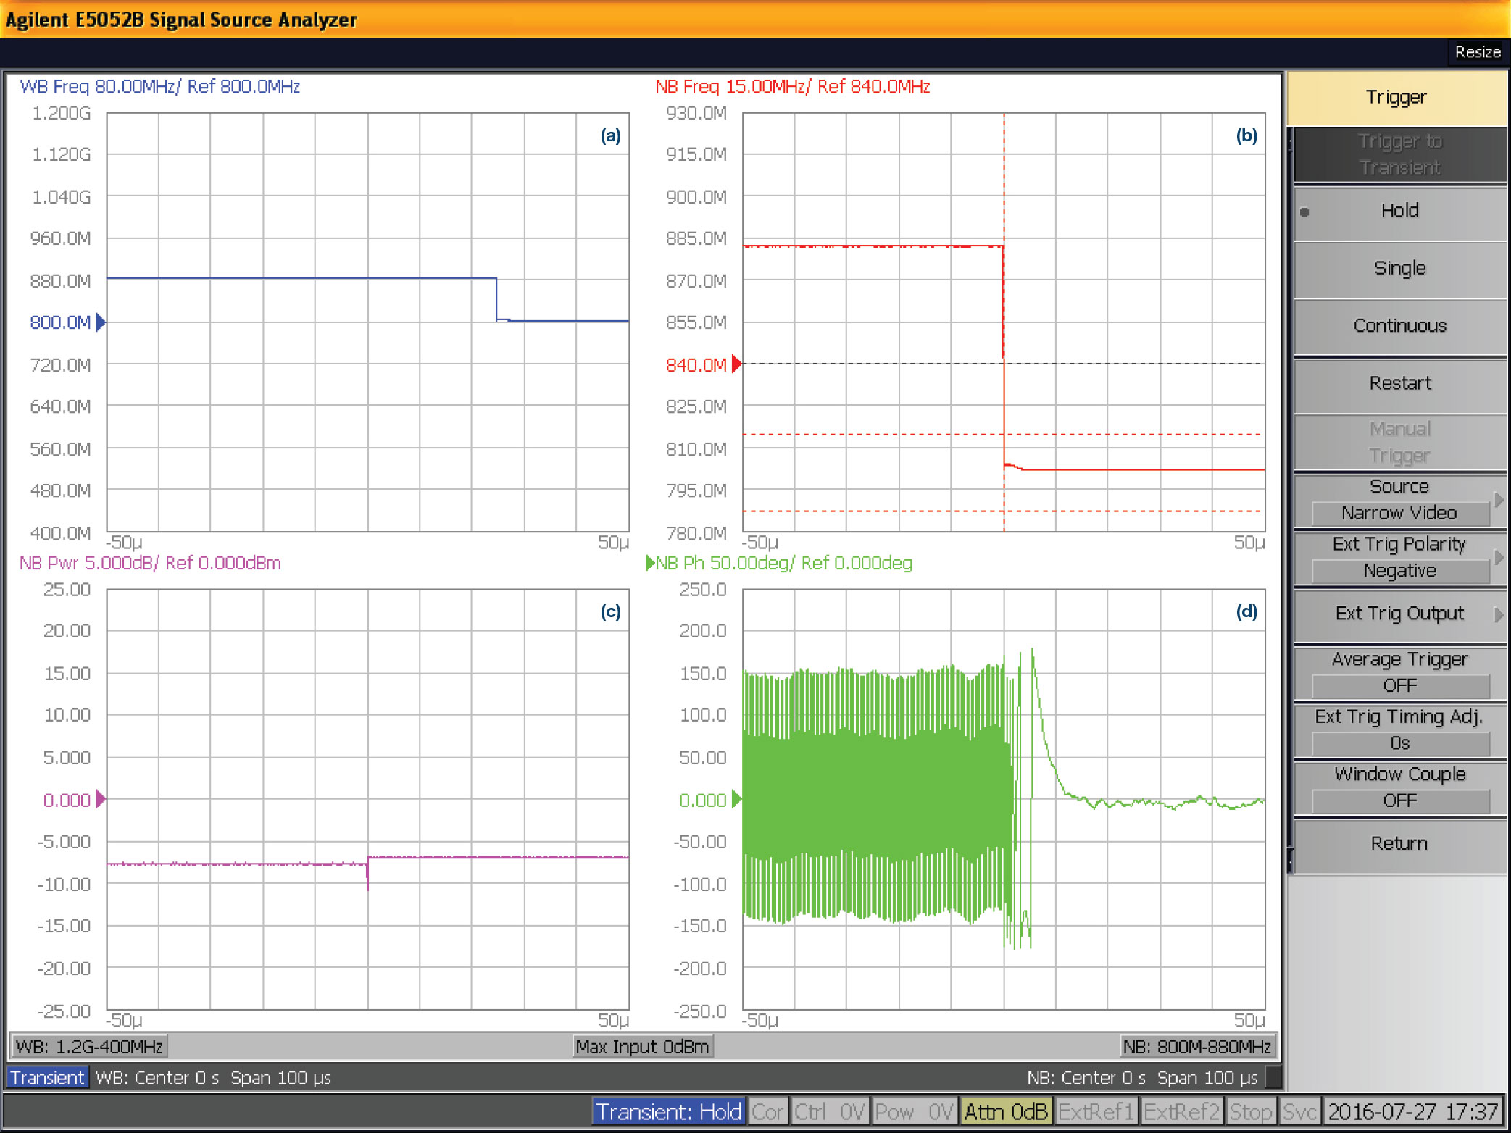This screenshot has width=1511, height=1133.
Task: Click the green active trace arrow by NB Ph
Action: 650,563
